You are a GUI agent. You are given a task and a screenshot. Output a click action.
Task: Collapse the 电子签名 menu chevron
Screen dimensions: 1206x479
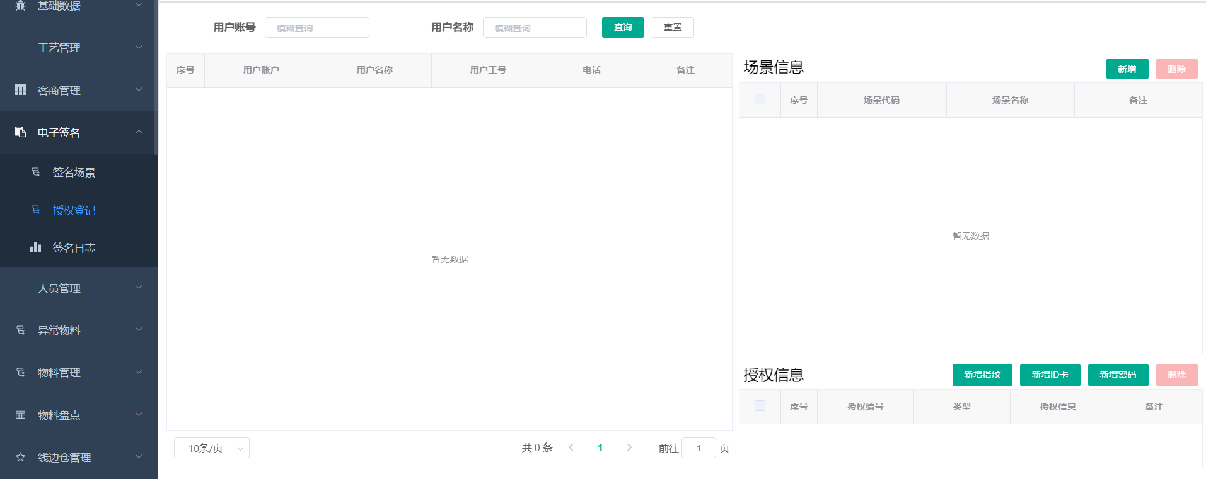(x=139, y=132)
